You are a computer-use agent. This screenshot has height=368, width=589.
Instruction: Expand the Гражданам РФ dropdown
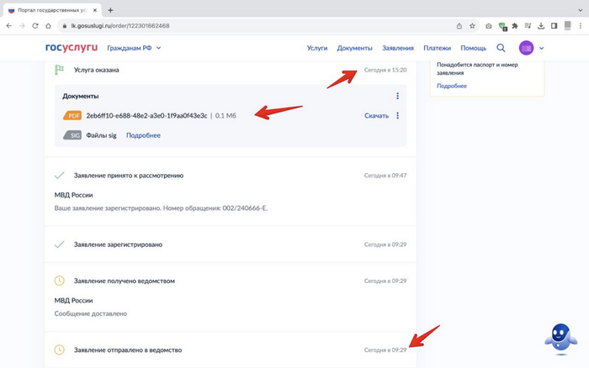134,48
